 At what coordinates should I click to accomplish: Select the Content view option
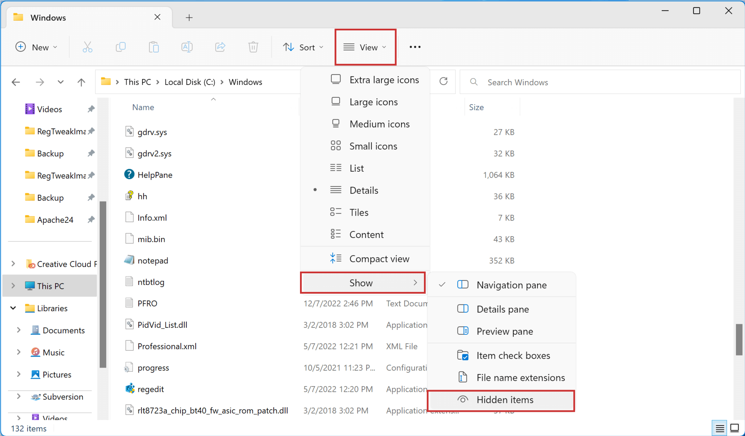tap(367, 234)
